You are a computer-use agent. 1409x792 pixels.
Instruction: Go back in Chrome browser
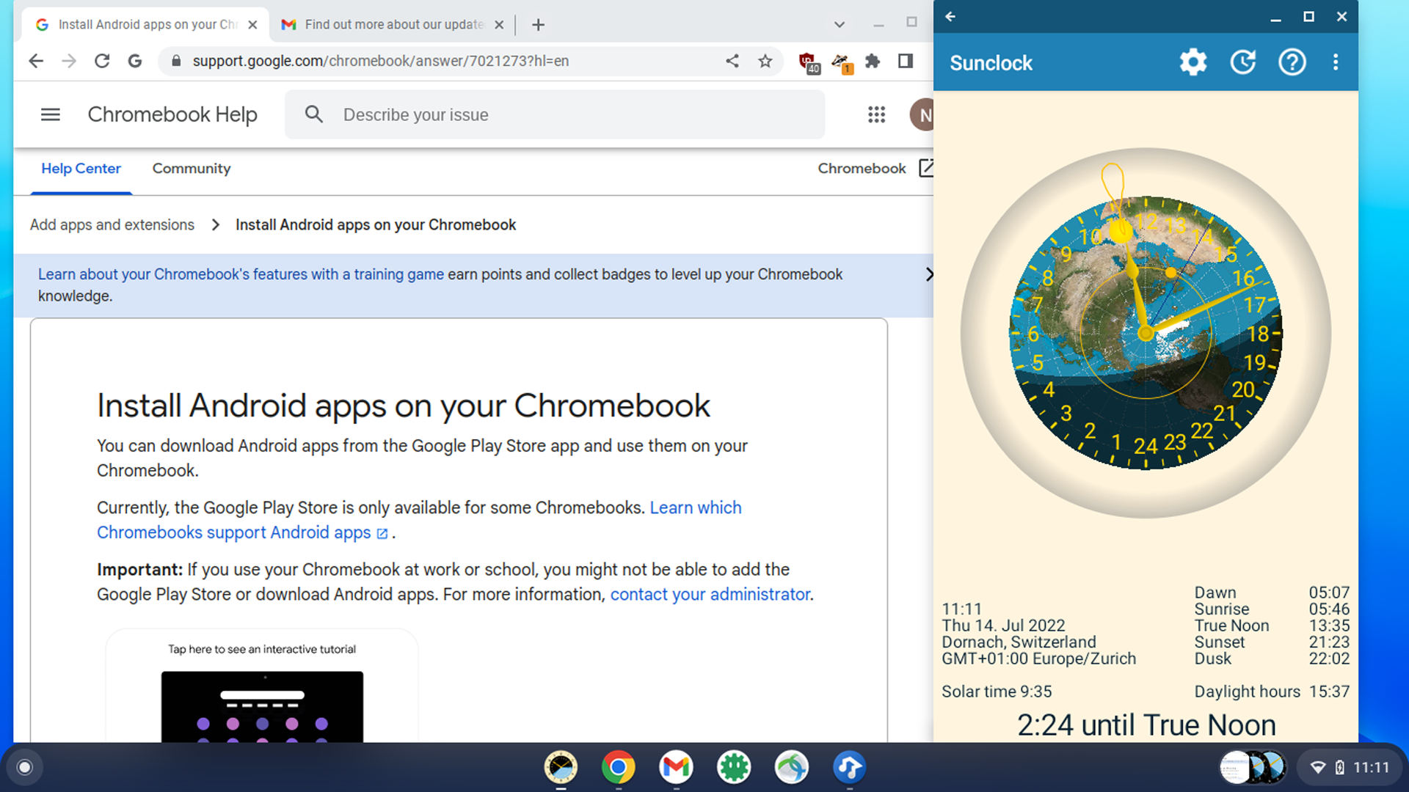tap(36, 61)
